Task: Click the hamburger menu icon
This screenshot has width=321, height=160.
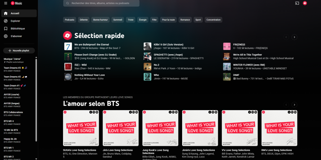Action: click(6, 3)
